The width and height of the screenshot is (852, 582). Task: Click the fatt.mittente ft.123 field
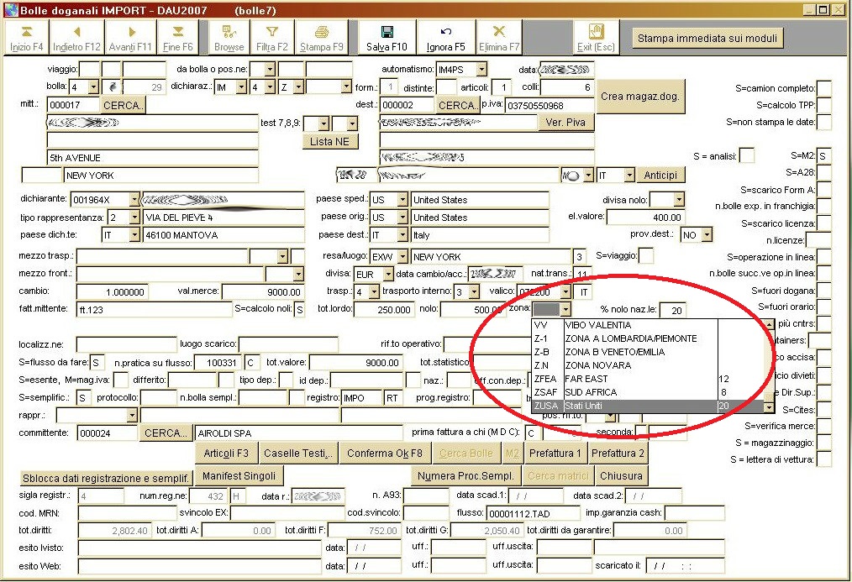[x=155, y=309]
